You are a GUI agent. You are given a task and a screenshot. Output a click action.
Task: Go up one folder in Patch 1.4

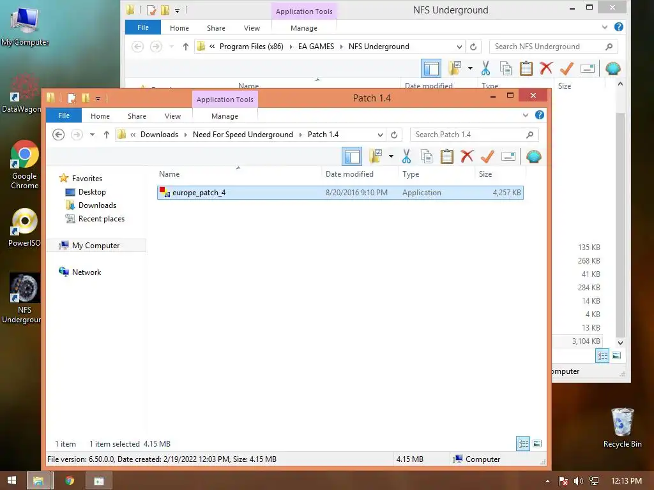107,135
